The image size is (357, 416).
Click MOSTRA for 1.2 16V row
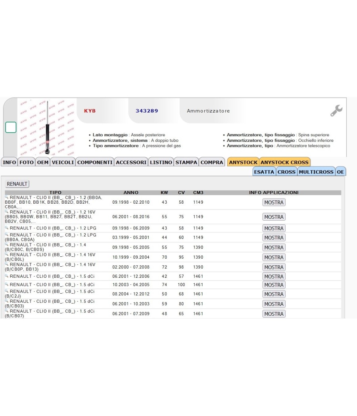274,217
